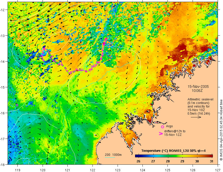This screenshot has height=172, width=223.
Task: Click the '-16' latitude axis label
Action: (x=3, y=113)
